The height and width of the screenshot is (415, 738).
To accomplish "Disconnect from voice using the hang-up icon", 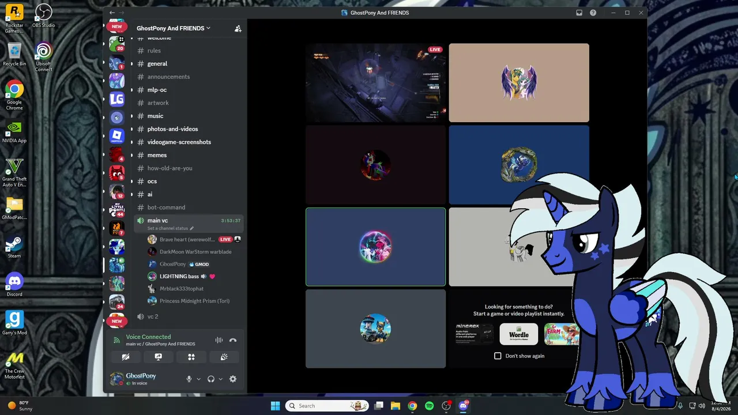I will pyautogui.click(x=233, y=340).
